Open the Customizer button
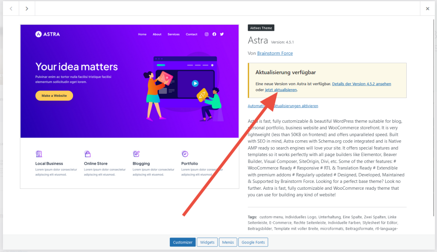Screen dimensions: 437x252 pos(183,242)
